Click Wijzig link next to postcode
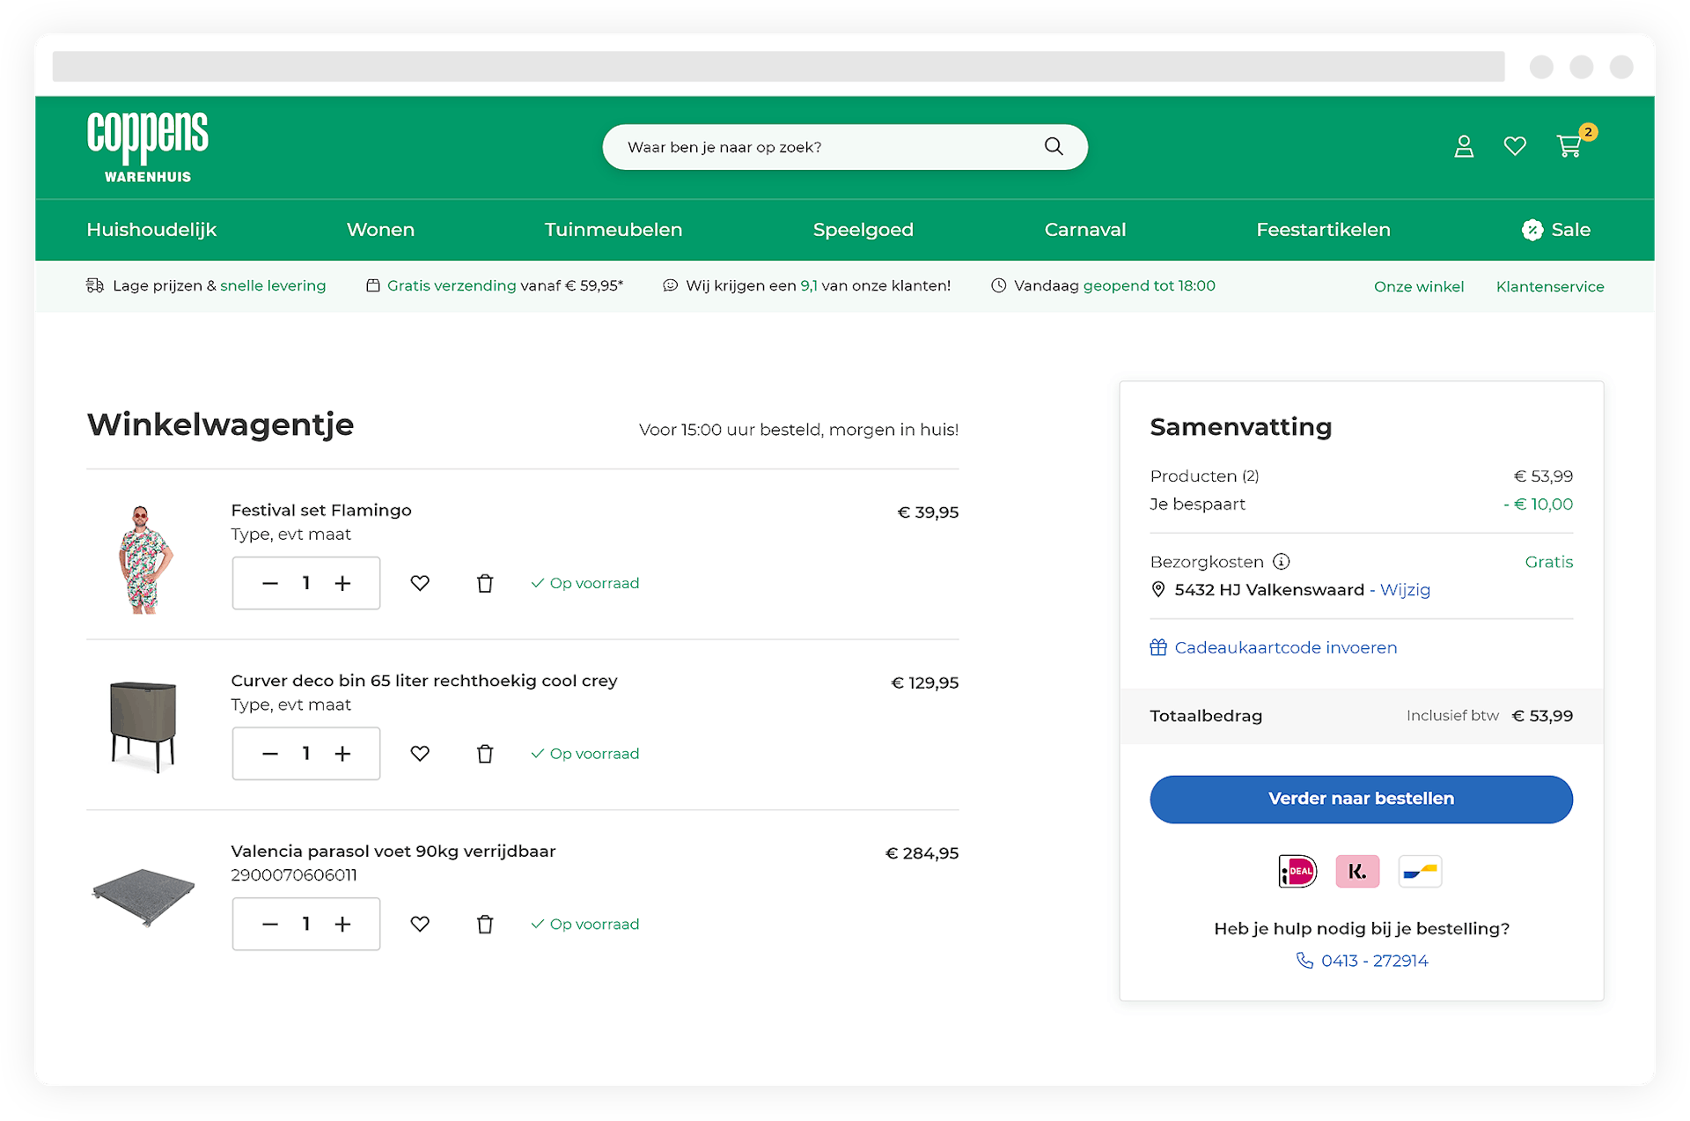 pos(1405,590)
